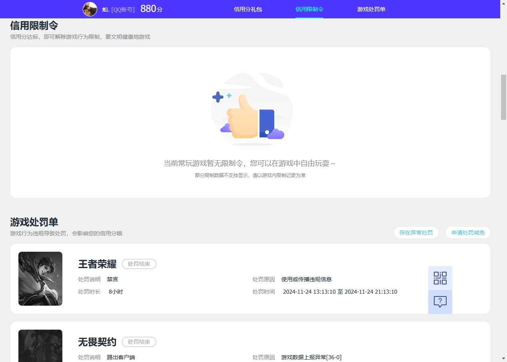
Task: Click the 部分限制数据不支持显示 note
Action: [250, 175]
